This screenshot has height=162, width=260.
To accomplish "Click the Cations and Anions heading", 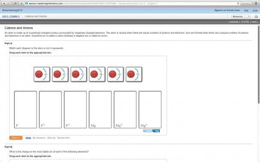I will tap(19, 28).
